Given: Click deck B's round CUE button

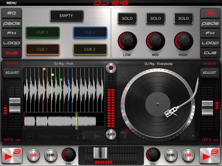Looking at the screenshot, I should point(188,155).
